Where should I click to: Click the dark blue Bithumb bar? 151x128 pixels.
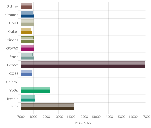27,16
